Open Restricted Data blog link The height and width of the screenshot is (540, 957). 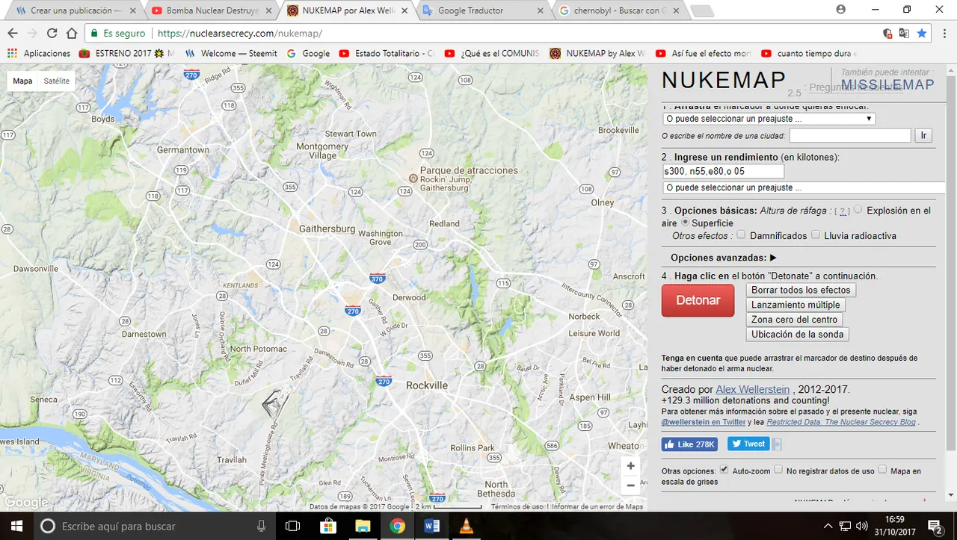[x=841, y=422]
